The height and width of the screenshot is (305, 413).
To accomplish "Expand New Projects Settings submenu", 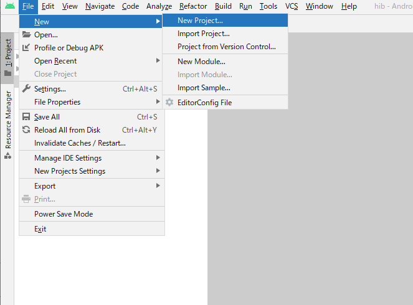I will [158, 171].
